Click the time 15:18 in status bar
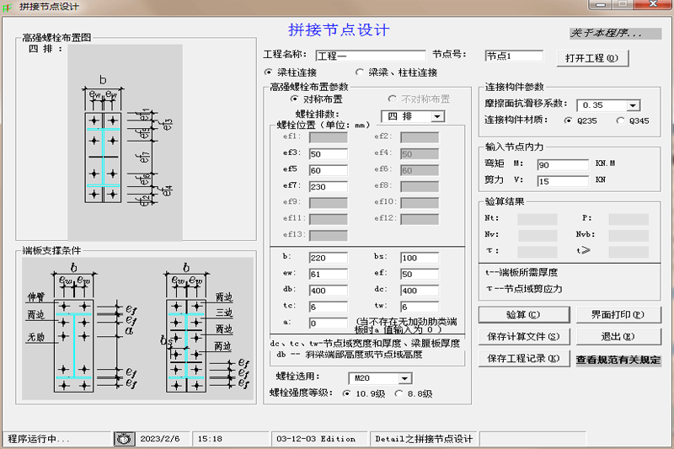This screenshot has height=449, width=674. (x=210, y=439)
